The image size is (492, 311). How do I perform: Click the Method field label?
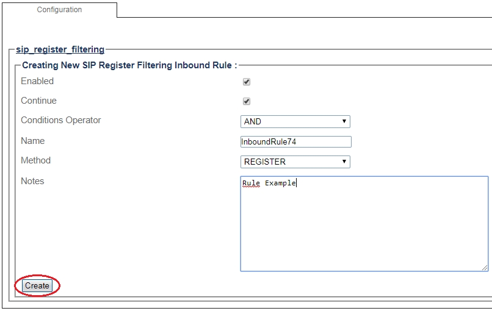36,160
